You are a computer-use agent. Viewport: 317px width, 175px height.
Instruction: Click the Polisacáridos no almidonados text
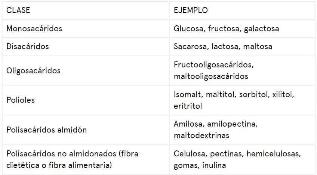pos(61,154)
